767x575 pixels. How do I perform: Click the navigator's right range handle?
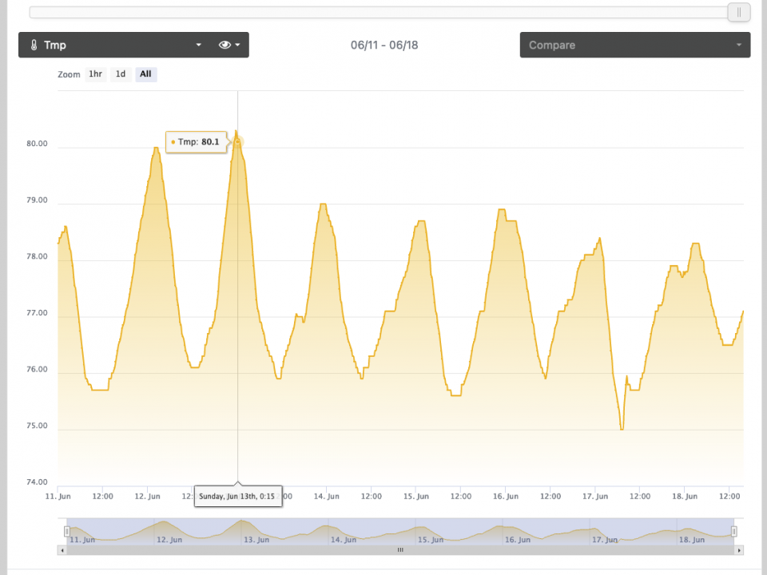click(x=734, y=531)
